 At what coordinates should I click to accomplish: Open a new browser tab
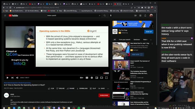pos(132,4)
